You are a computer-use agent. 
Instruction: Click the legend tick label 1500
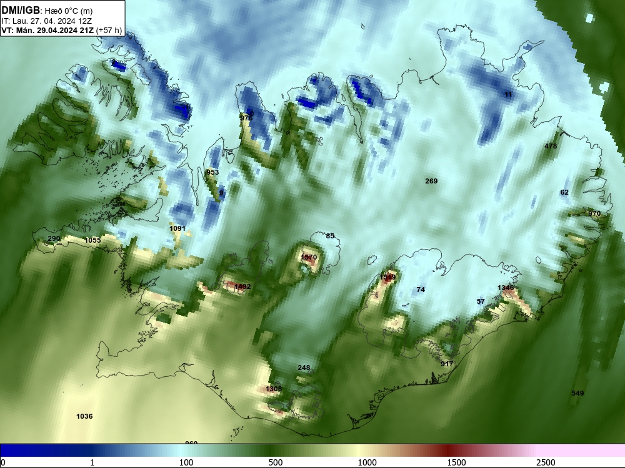(456, 462)
